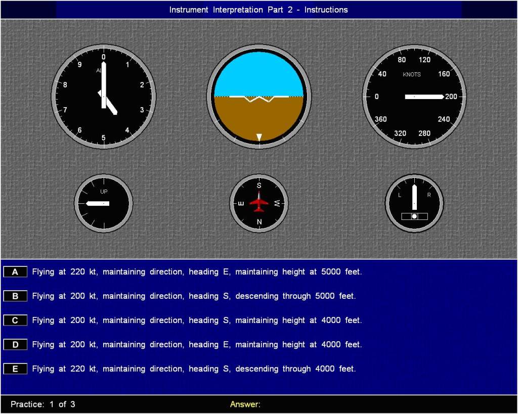
Task: Click the white triangle bank pointer
Action: [259, 137]
